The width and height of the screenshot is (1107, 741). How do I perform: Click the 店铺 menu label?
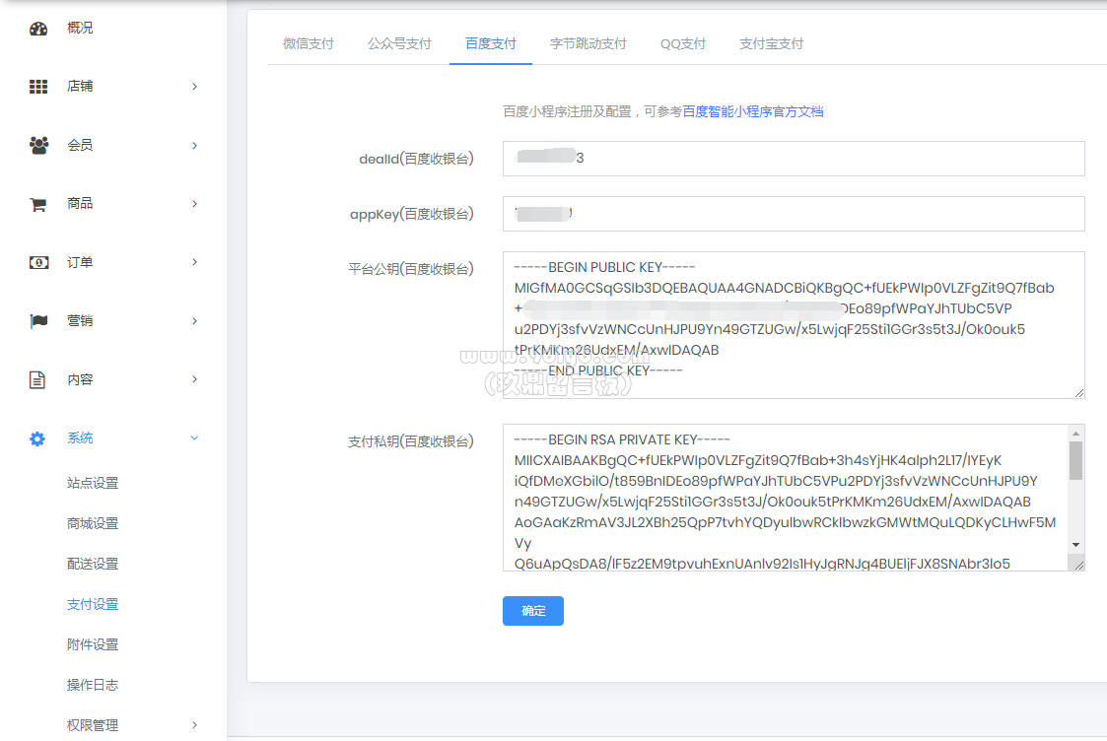point(80,87)
